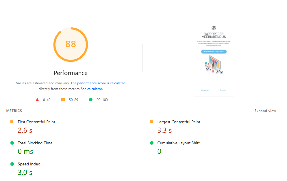Click the Speed Index value of 3.0 s
Screen dimensions: 287x181
coord(25,173)
